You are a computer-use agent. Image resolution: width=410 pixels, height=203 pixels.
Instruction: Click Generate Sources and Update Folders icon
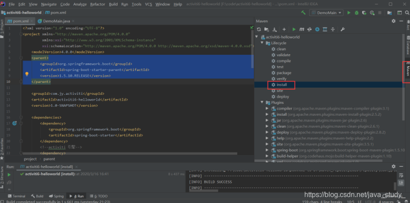267,29
